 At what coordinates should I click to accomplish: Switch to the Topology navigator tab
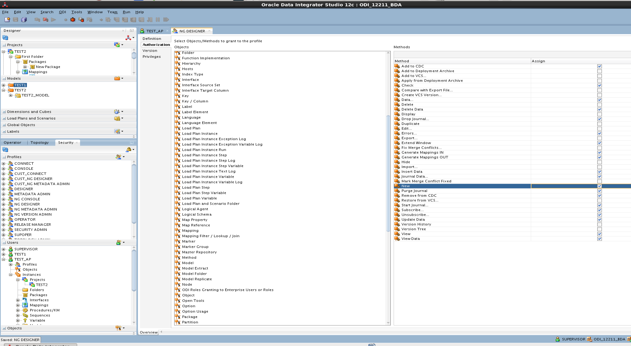40,142
